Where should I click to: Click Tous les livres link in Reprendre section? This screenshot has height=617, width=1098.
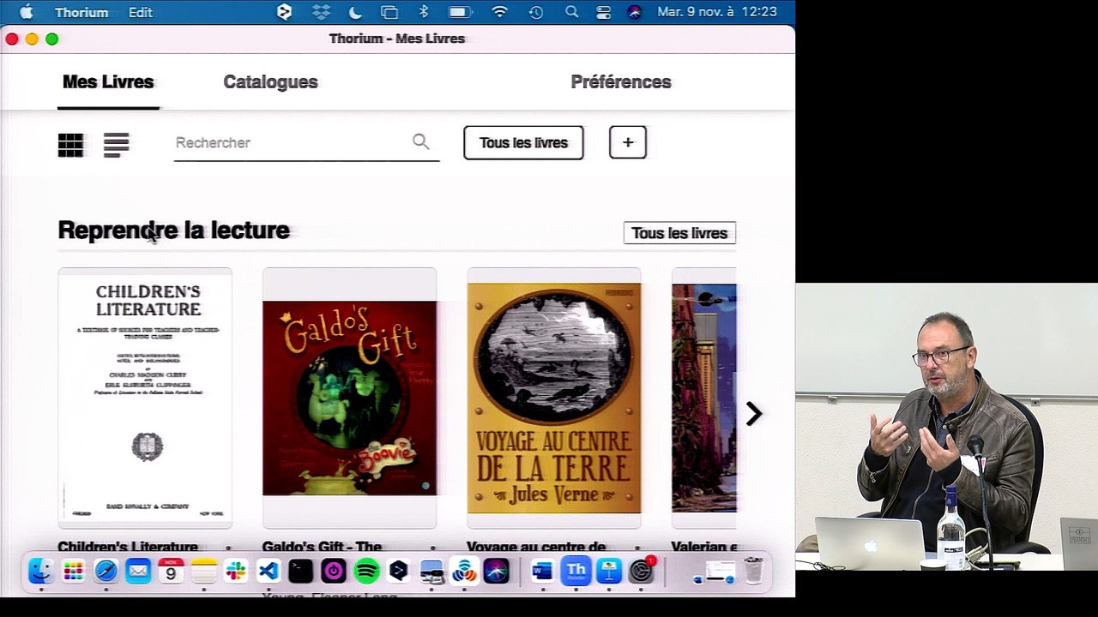pyautogui.click(x=679, y=233)
